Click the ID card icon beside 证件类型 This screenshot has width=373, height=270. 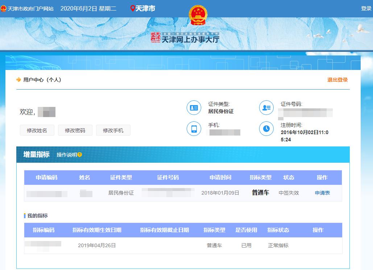(x=194, y=107)
